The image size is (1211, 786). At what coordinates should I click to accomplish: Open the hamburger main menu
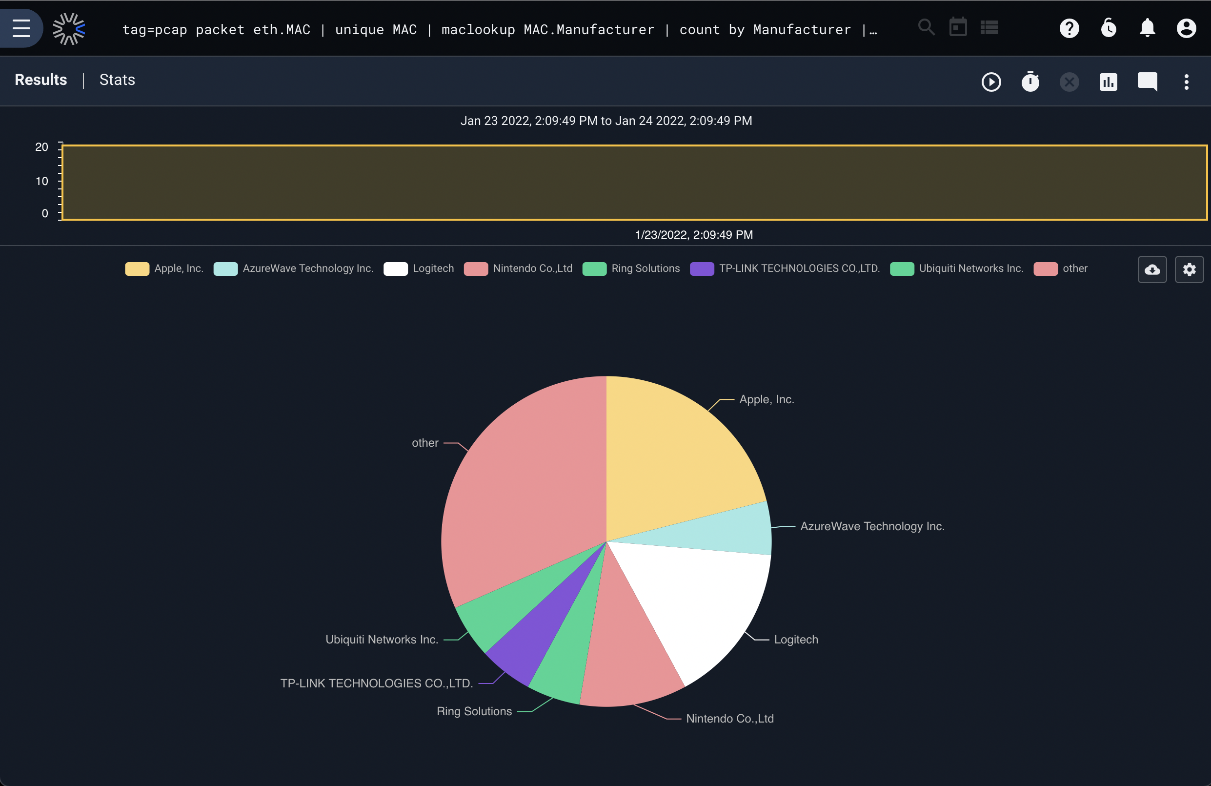21,28
